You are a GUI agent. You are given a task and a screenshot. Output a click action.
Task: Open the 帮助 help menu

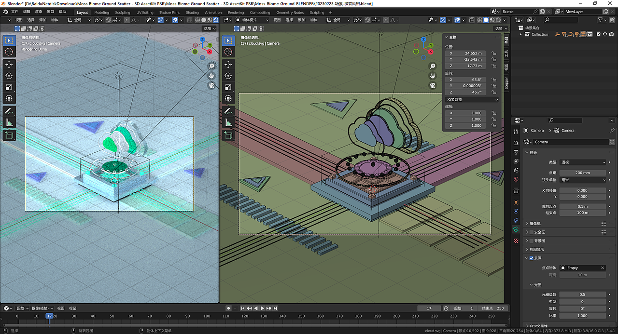point(62,12)
